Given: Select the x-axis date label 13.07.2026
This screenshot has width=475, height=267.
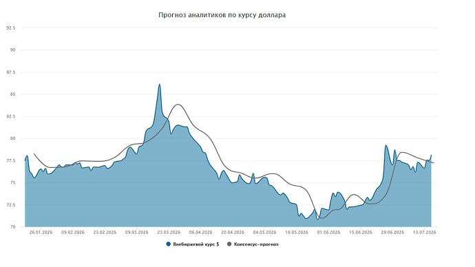Looking at the screenshot, I should [425, 232].
